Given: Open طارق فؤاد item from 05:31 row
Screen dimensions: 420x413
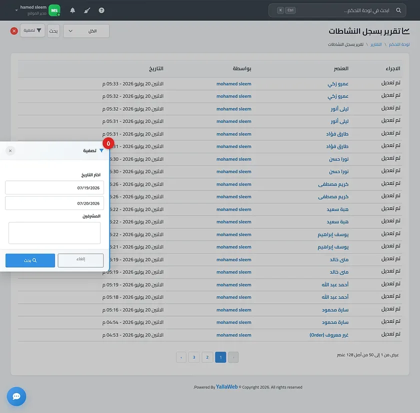Looking at the screenshot, I should click(337, 134).
